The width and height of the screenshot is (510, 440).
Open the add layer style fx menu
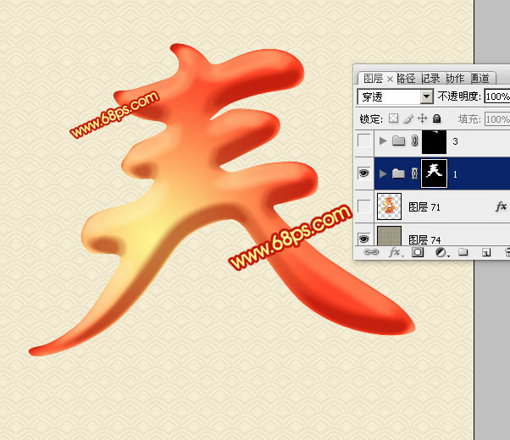pos(396,252)
